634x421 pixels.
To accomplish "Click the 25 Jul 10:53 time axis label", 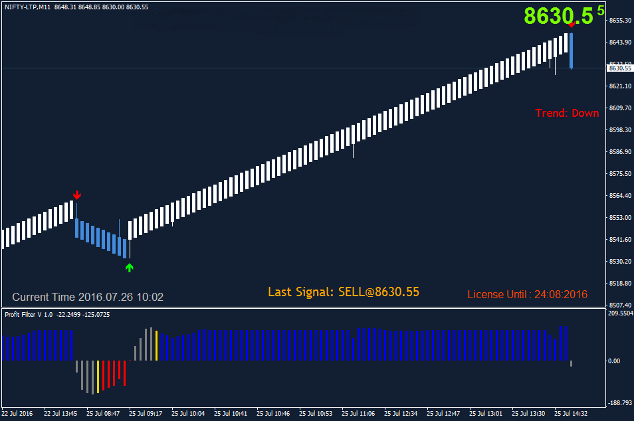I will (316, 413).
